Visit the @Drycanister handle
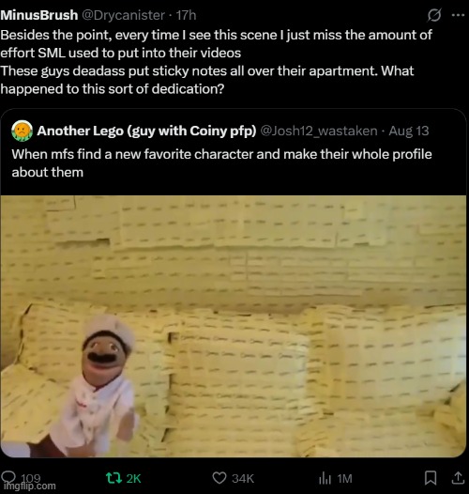The width and height of the screenshot is (469, 494). click(x=124, y=15)
